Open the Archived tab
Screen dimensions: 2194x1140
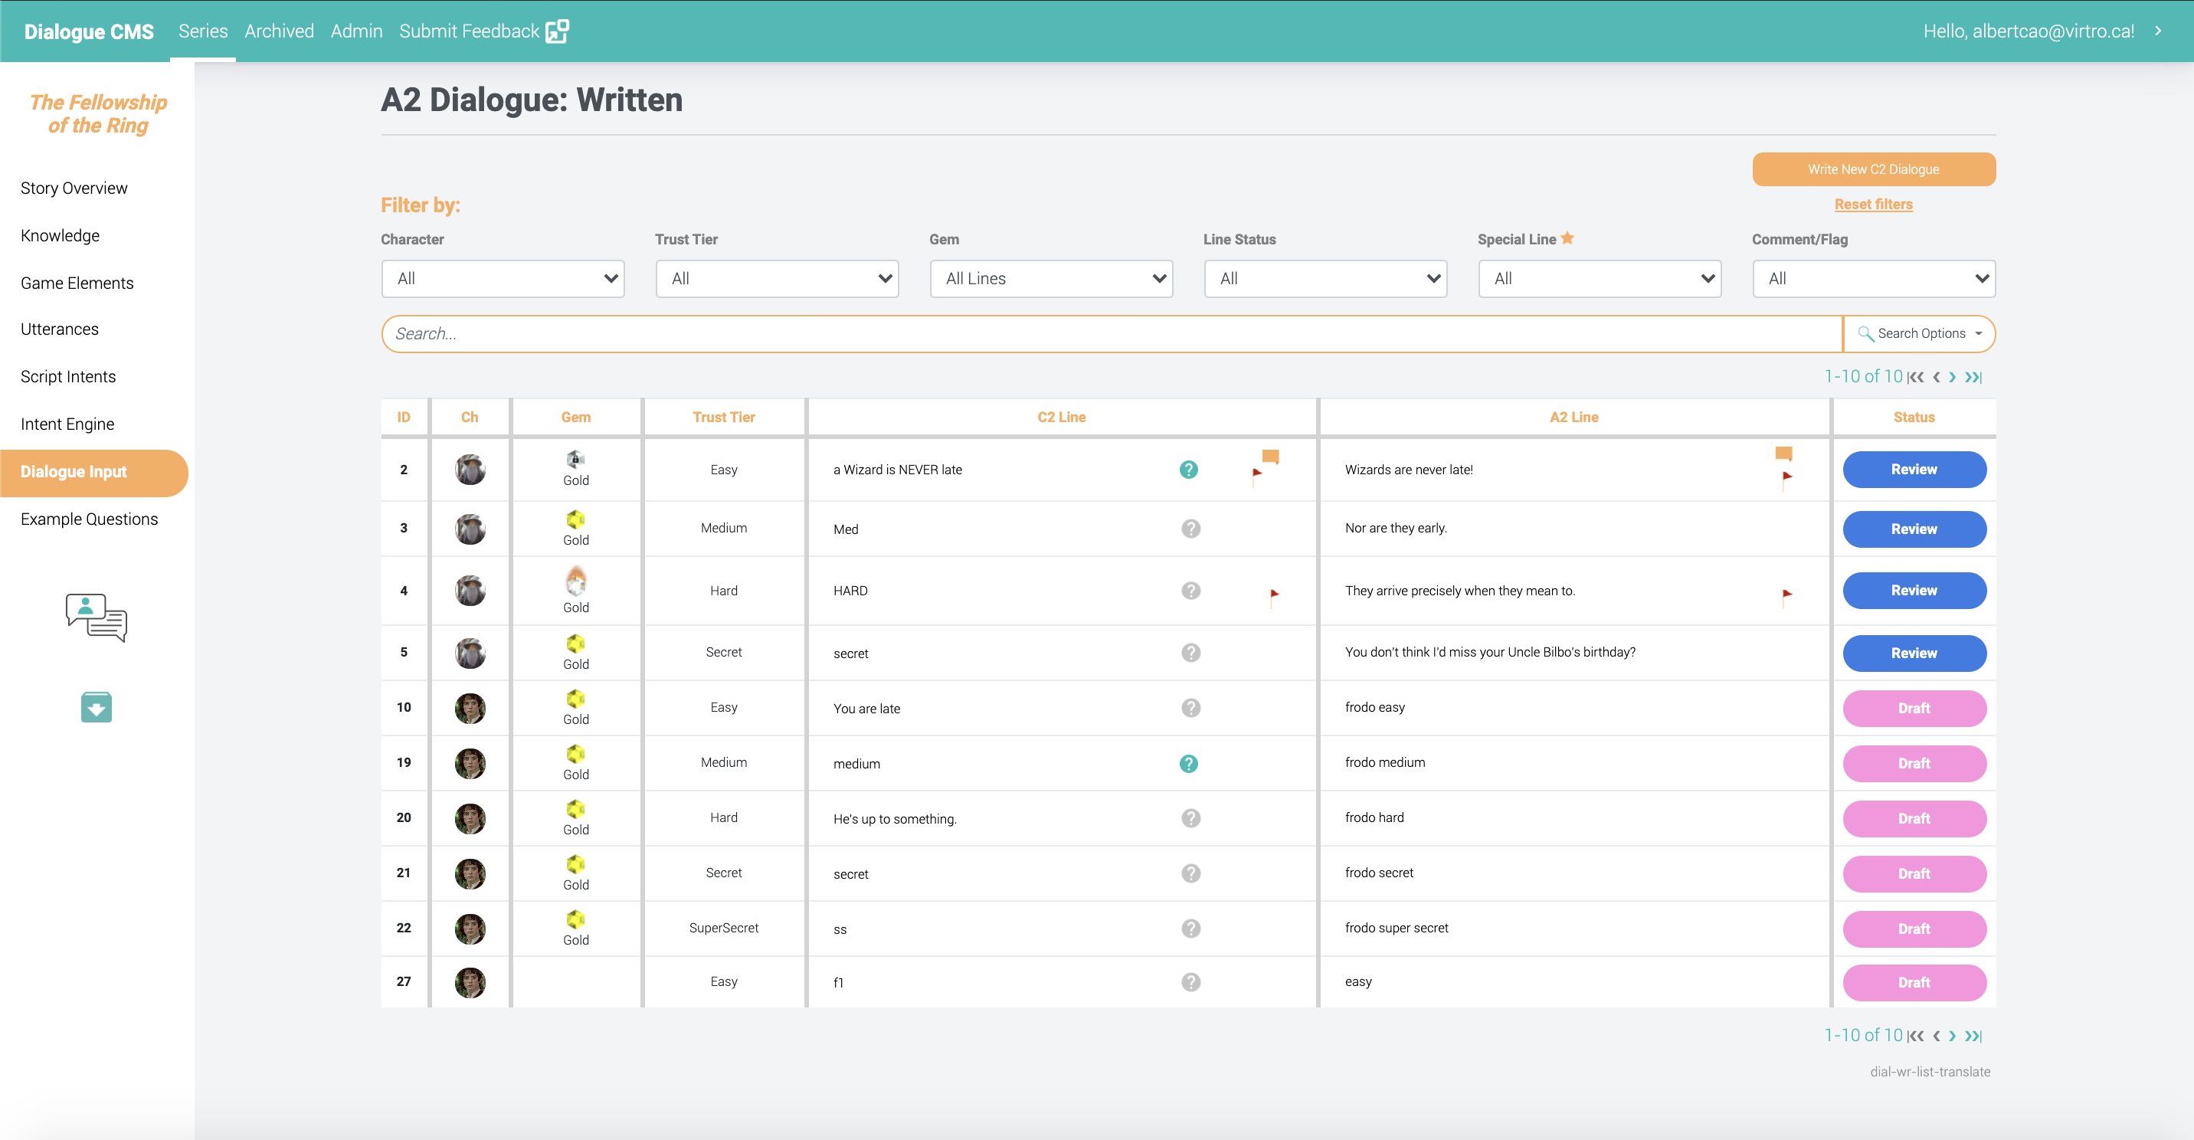[280, 31]
